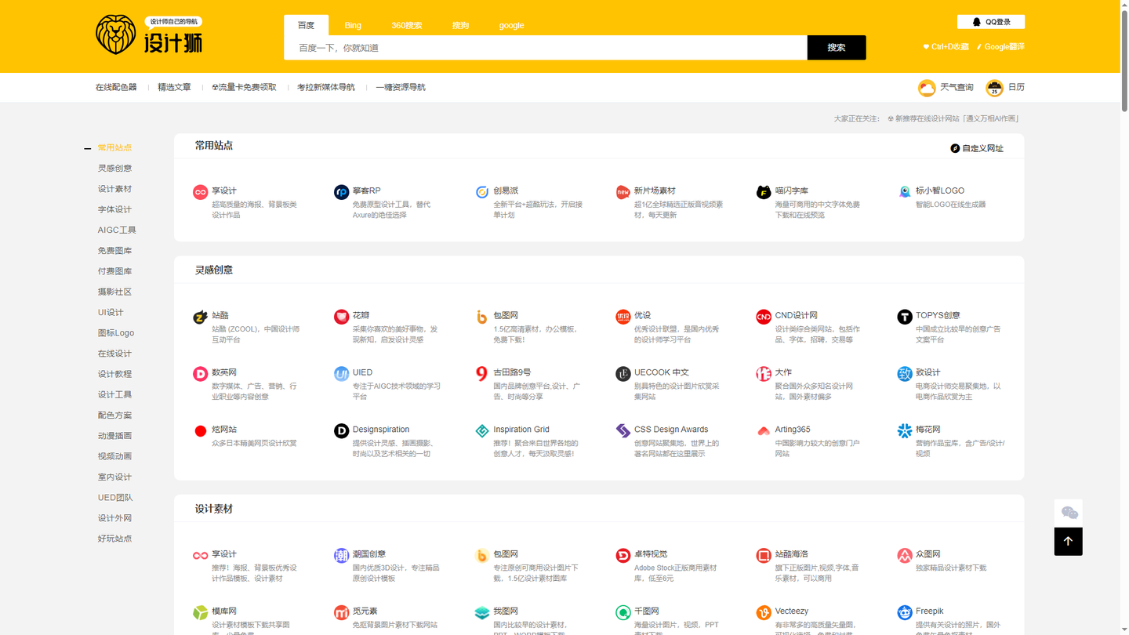Open 在线配色器 in the nav bar
Viewport: 1129px width, 635px height.
click(x=116, y=87)
